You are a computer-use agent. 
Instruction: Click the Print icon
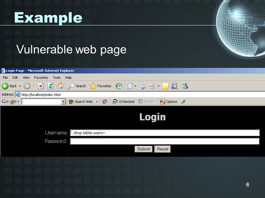(142, 86)
